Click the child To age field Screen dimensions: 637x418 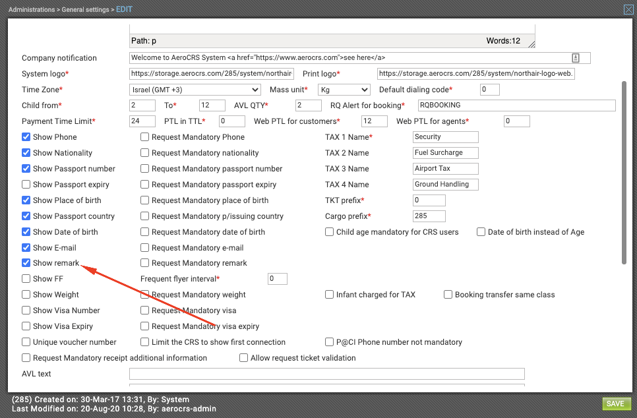pyautogui.click(x=212, y=105)
